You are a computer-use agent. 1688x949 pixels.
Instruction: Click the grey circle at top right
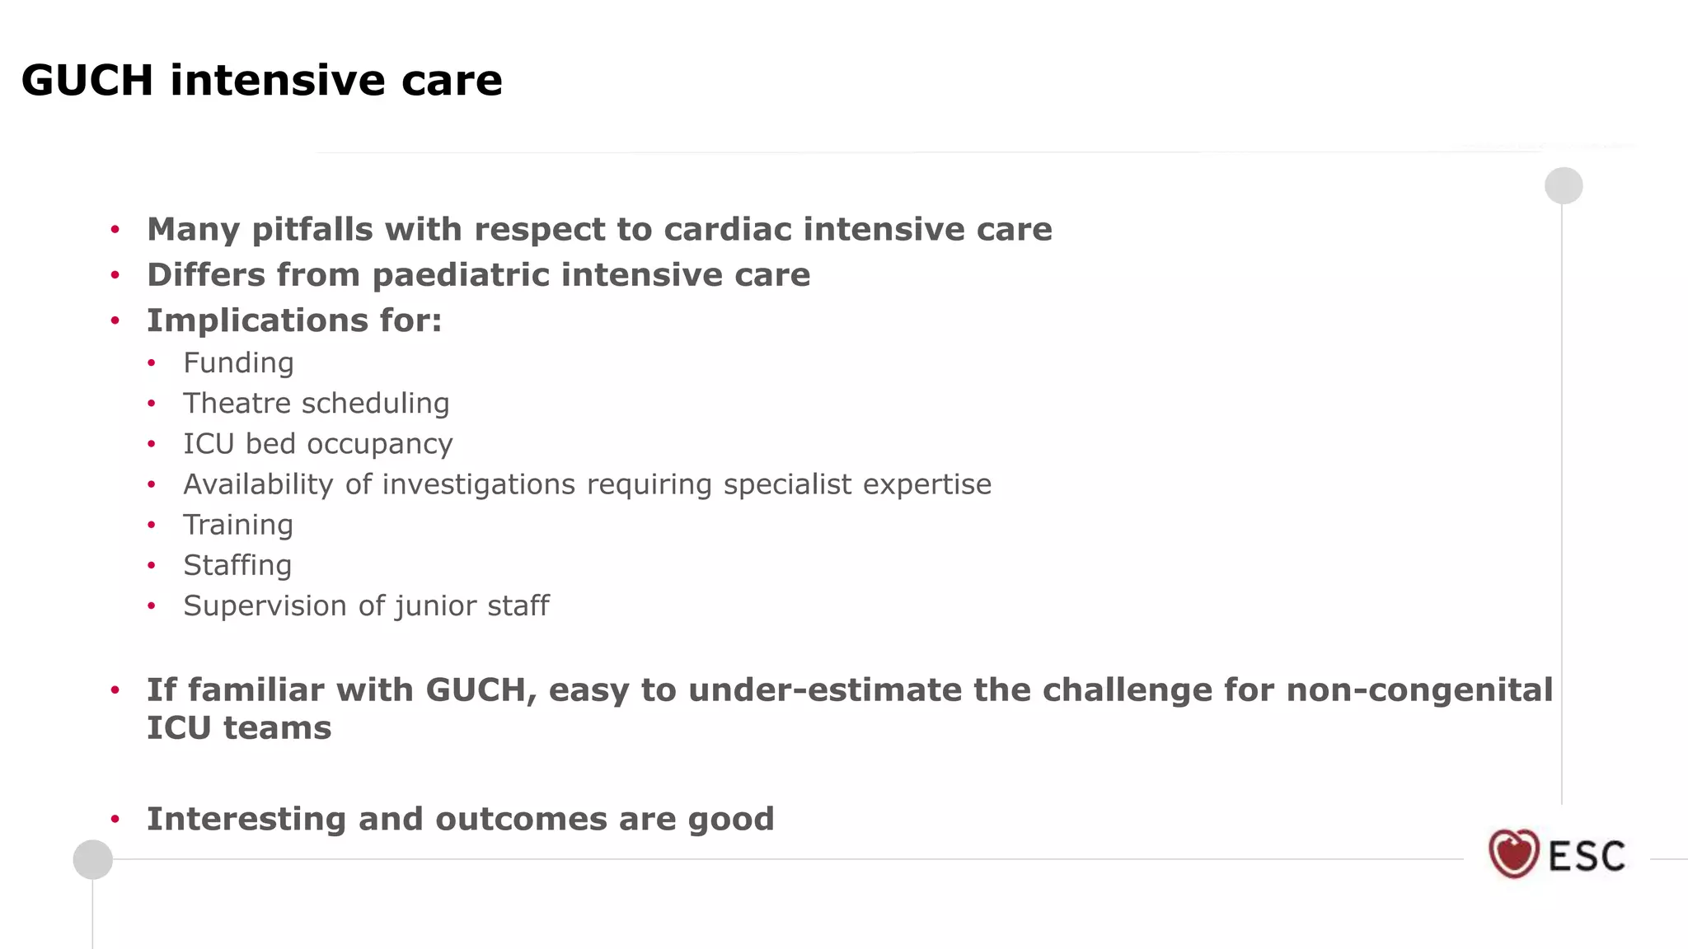coord(1564,185)
